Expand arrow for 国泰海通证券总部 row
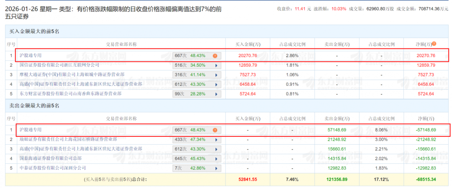 (216, 159)
